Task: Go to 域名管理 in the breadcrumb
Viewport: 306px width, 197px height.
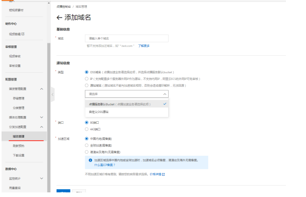Action: pos(81,7)
